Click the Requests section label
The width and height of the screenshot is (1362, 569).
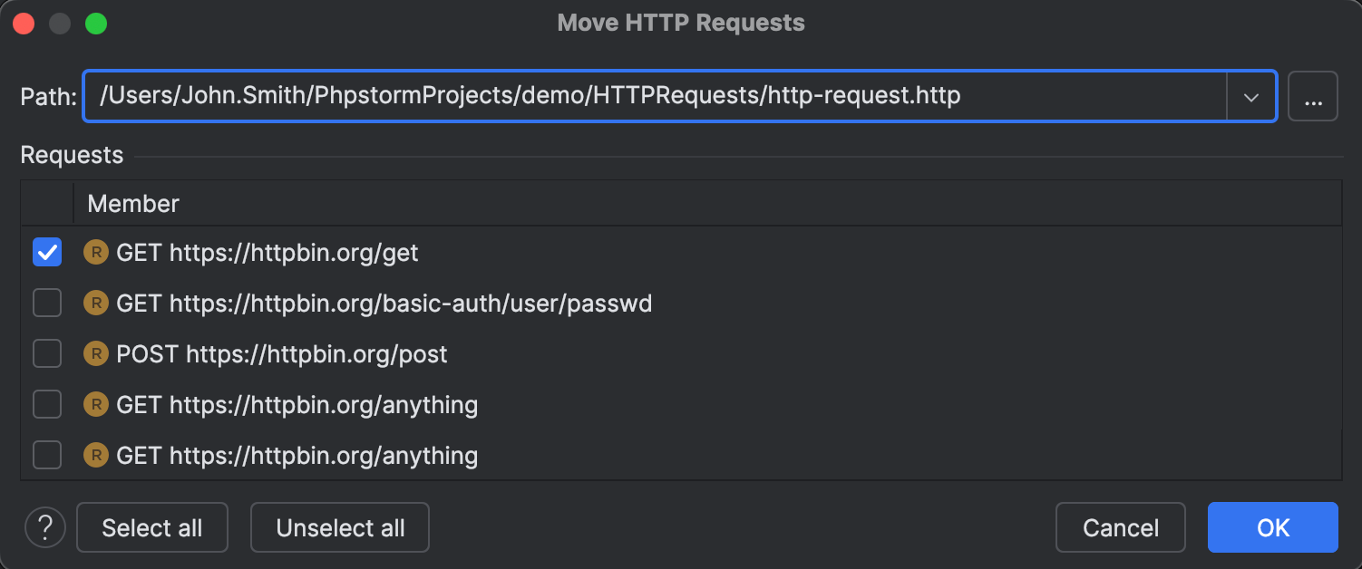pos(72,155)
